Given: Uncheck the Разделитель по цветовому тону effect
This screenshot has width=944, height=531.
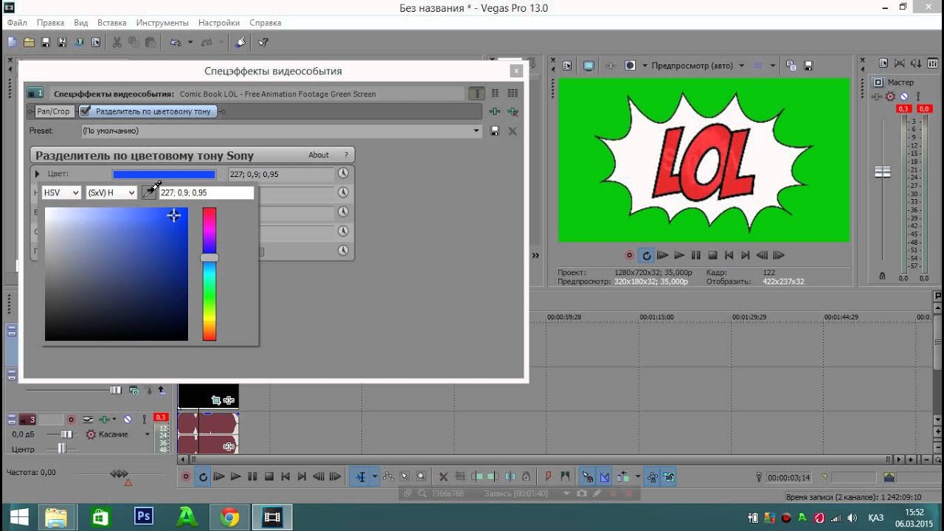Looking at the screenshot, I should [x=86, y=111].
